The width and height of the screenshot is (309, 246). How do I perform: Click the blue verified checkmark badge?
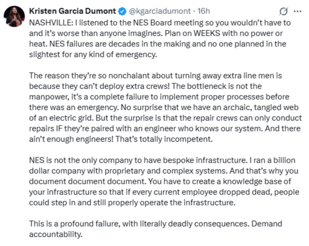point(122,11)
